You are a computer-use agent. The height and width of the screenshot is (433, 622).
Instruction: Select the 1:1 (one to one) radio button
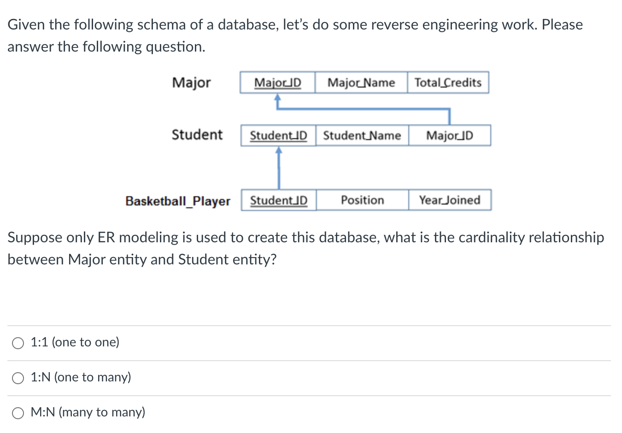click(x=18, y=343)
